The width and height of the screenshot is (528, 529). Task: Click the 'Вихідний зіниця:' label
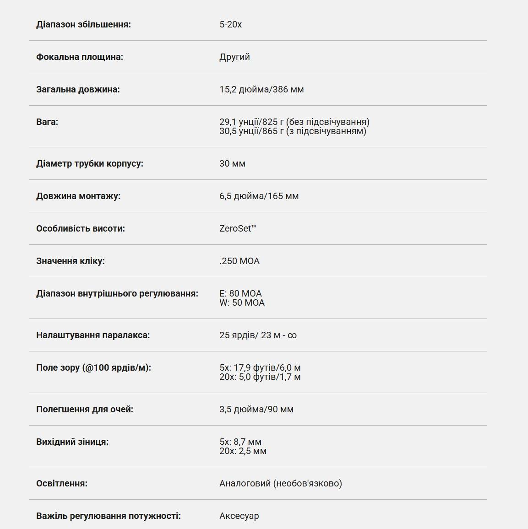coord(72,442)
